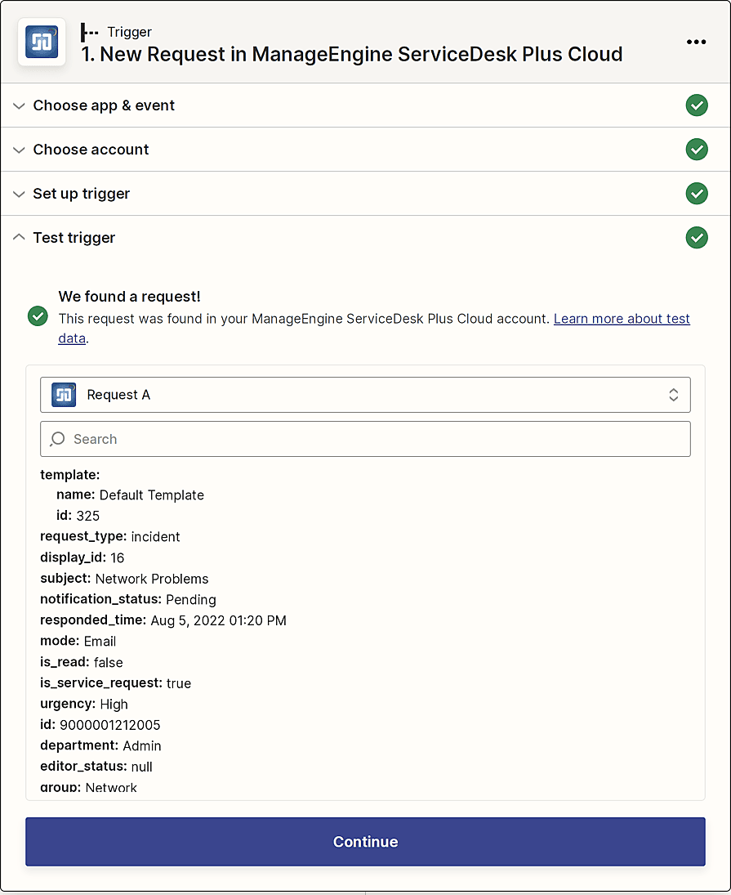Select the 'subject: Network Problems' data row
The height and width of the screenshot is (895, 731).
point(124,579)
